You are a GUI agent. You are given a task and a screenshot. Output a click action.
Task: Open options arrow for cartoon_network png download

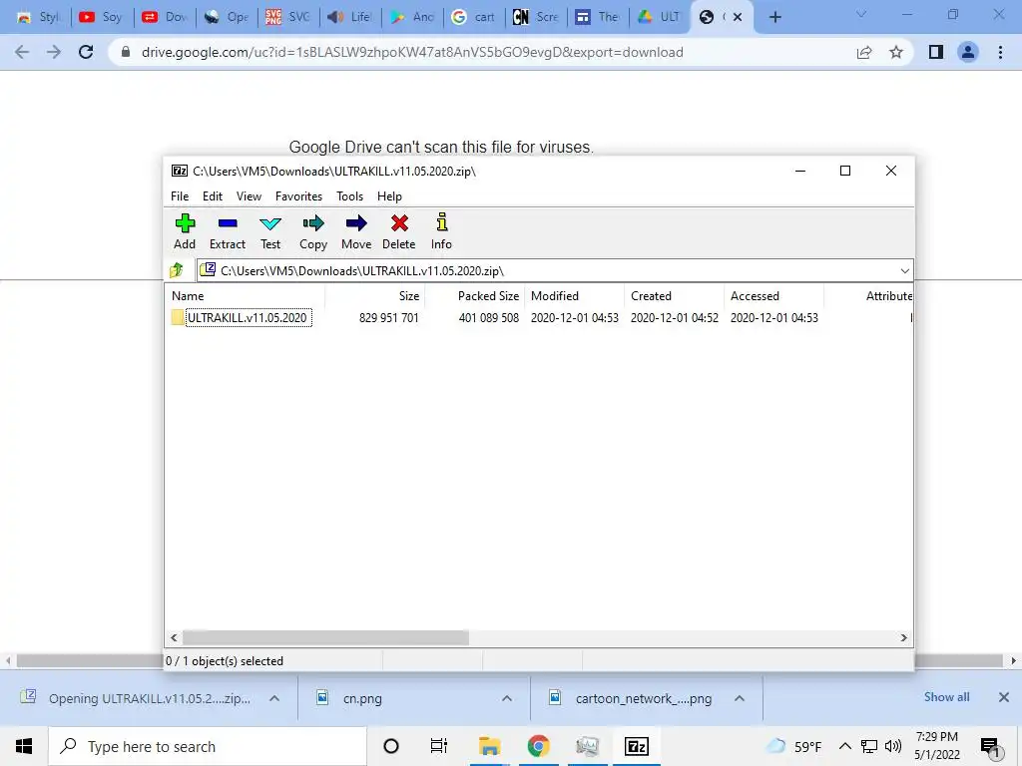tap(740, 698)
